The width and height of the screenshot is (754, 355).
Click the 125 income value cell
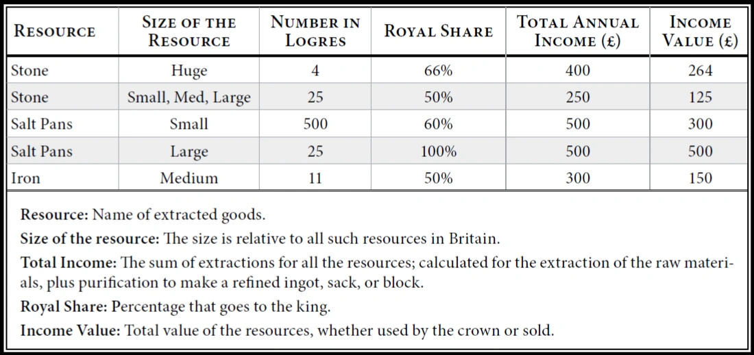tap(700, 97)
